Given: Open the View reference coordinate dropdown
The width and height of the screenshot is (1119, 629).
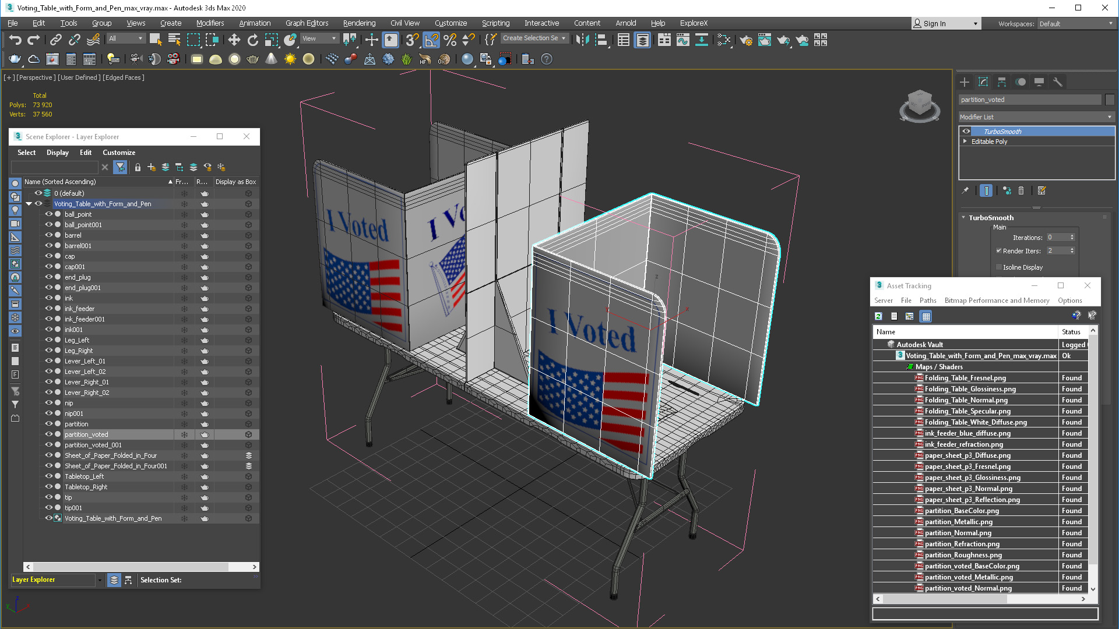Looking at the screenshot, I should point(319,38).
